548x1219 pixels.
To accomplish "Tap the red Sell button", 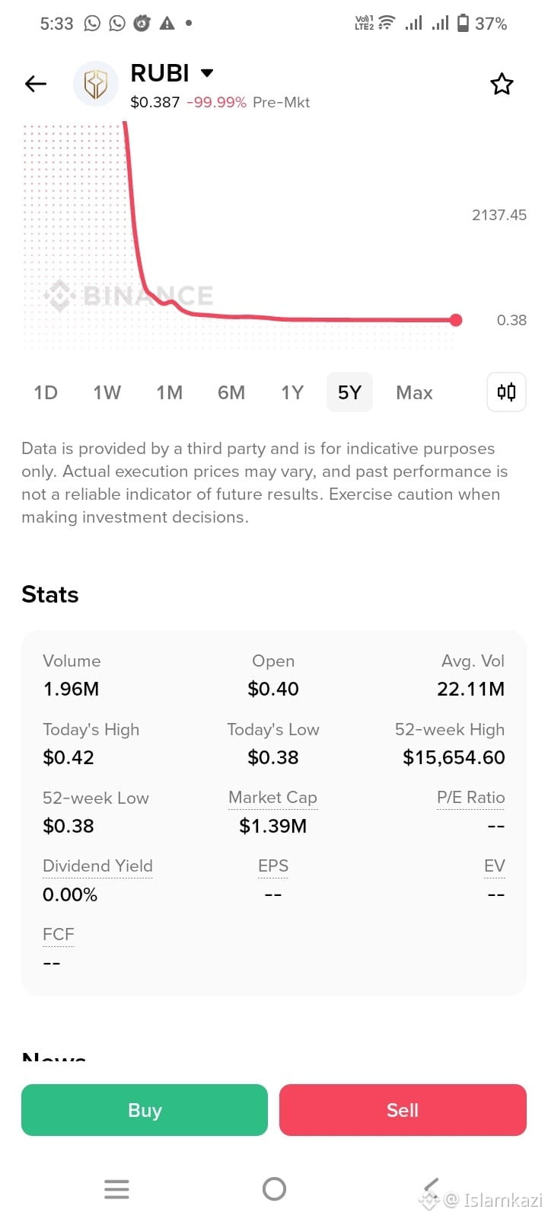I will pos(403,1110).
